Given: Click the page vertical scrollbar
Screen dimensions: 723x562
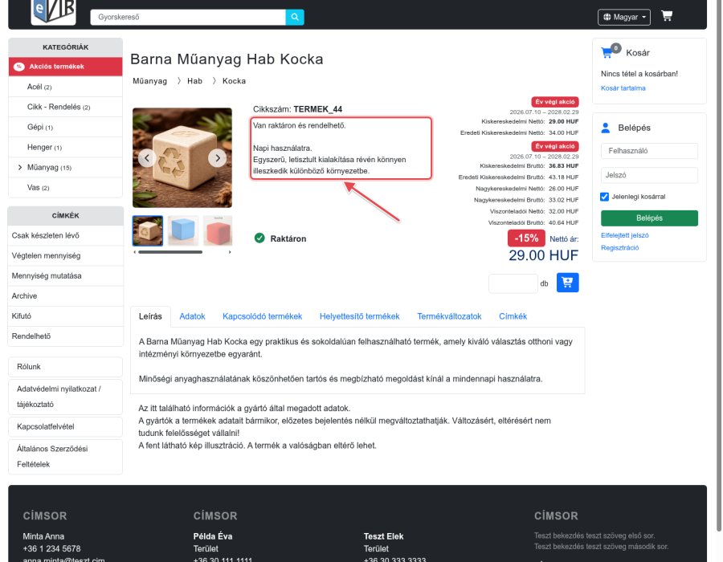Looking at the screenshot, I should 719,267.
